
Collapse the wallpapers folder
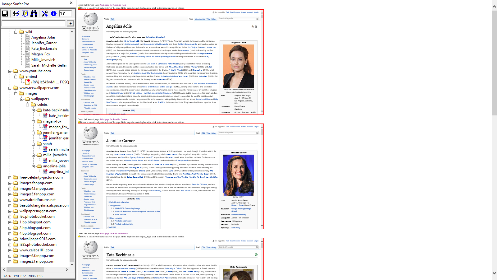click(x=21, y=99)
